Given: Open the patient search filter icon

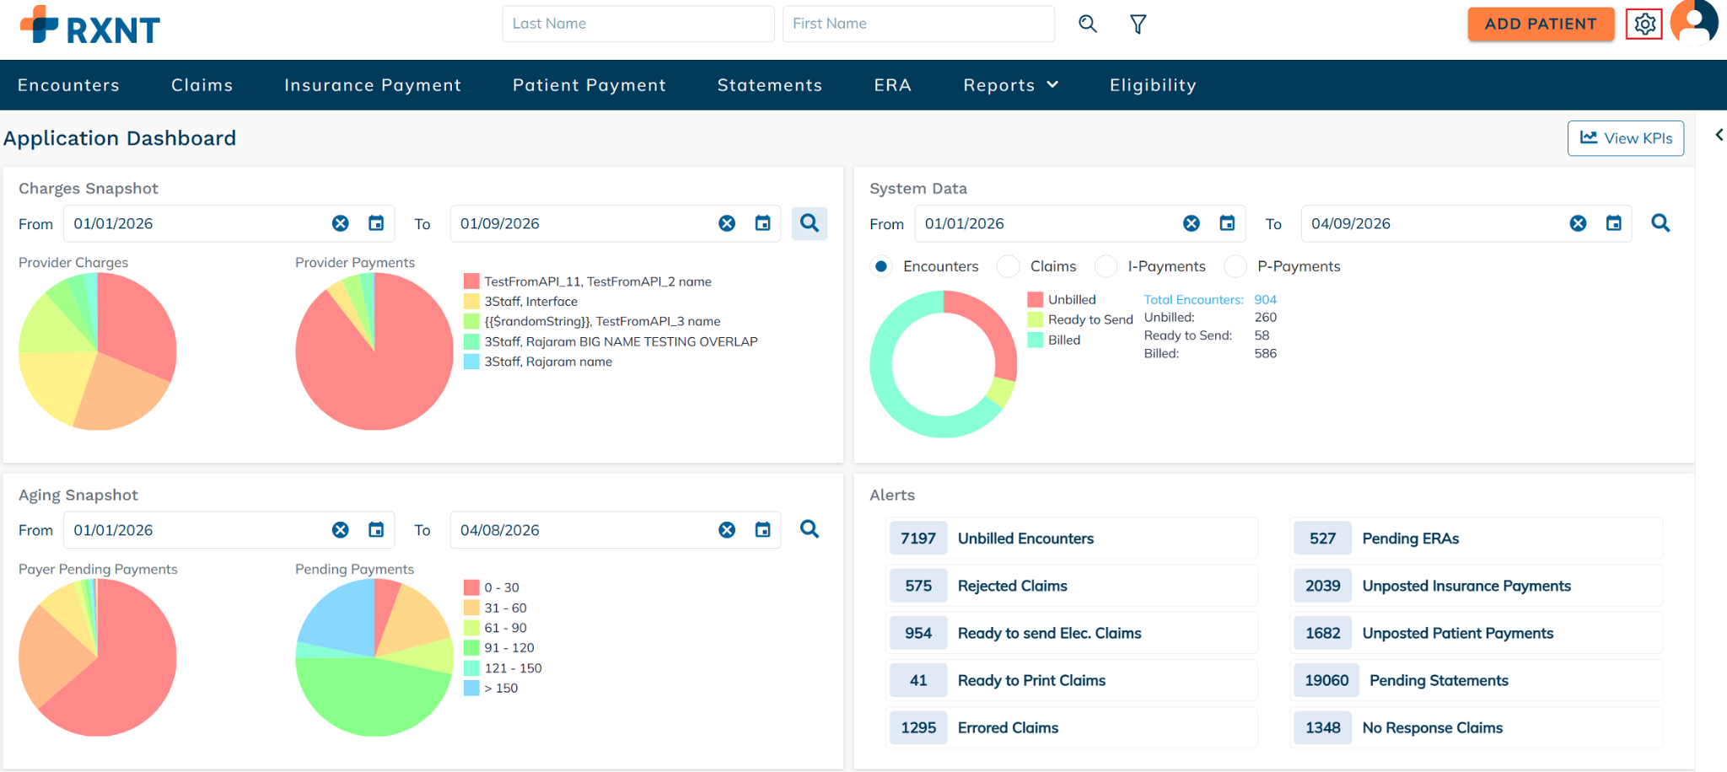Looking at the screenshot, I should pos(1138,24).
